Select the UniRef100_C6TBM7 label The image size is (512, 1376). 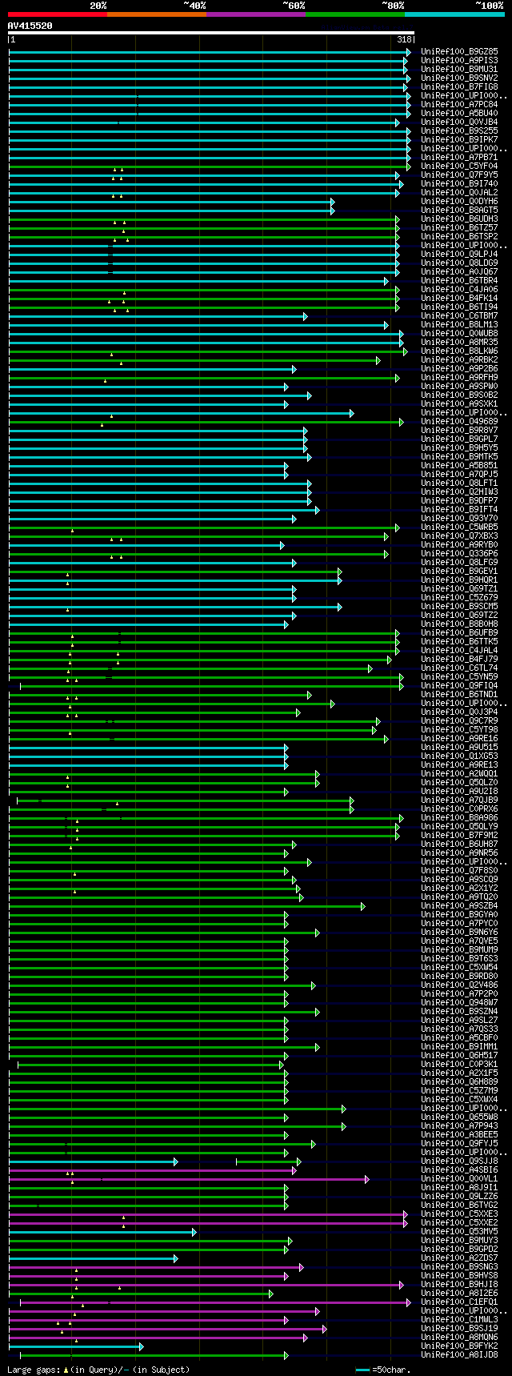point(459,315)
